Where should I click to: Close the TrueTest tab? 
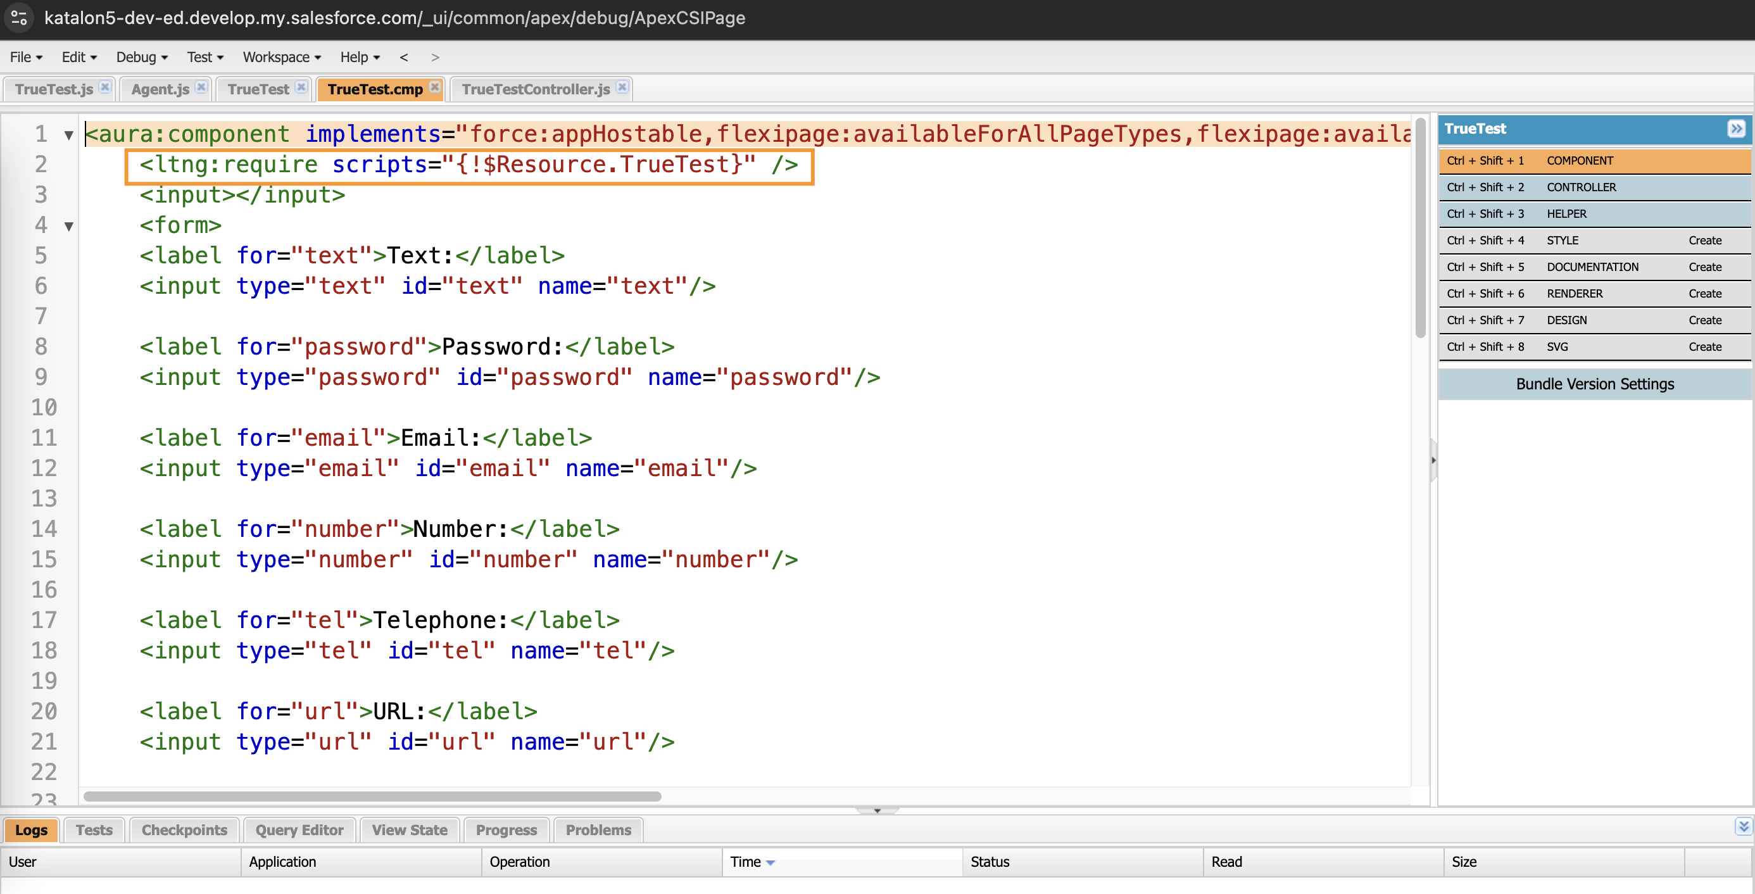301,87
